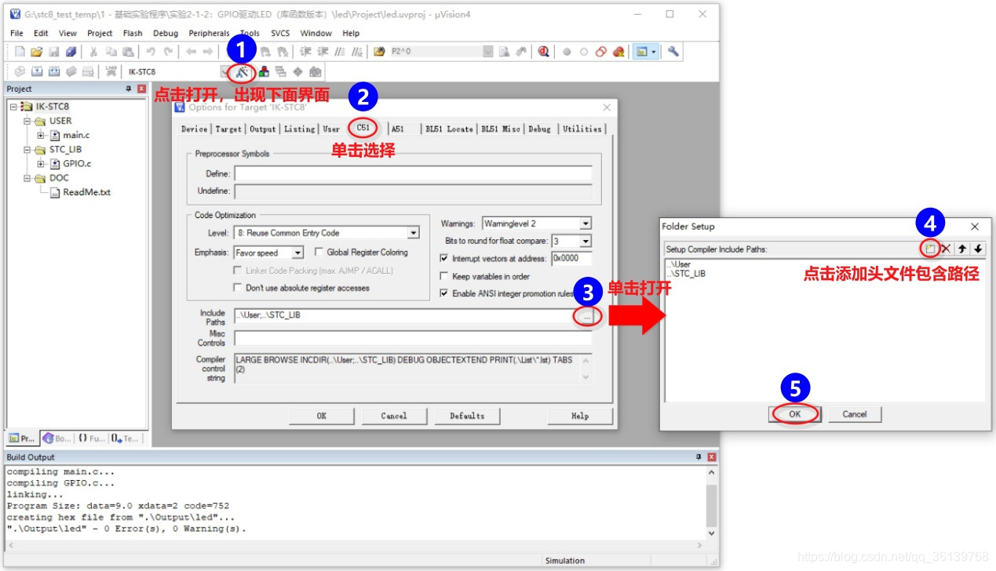Delete the selected path in Folder Setup
996x571 pixels.
pyautogui.click(x=946, y=249)
